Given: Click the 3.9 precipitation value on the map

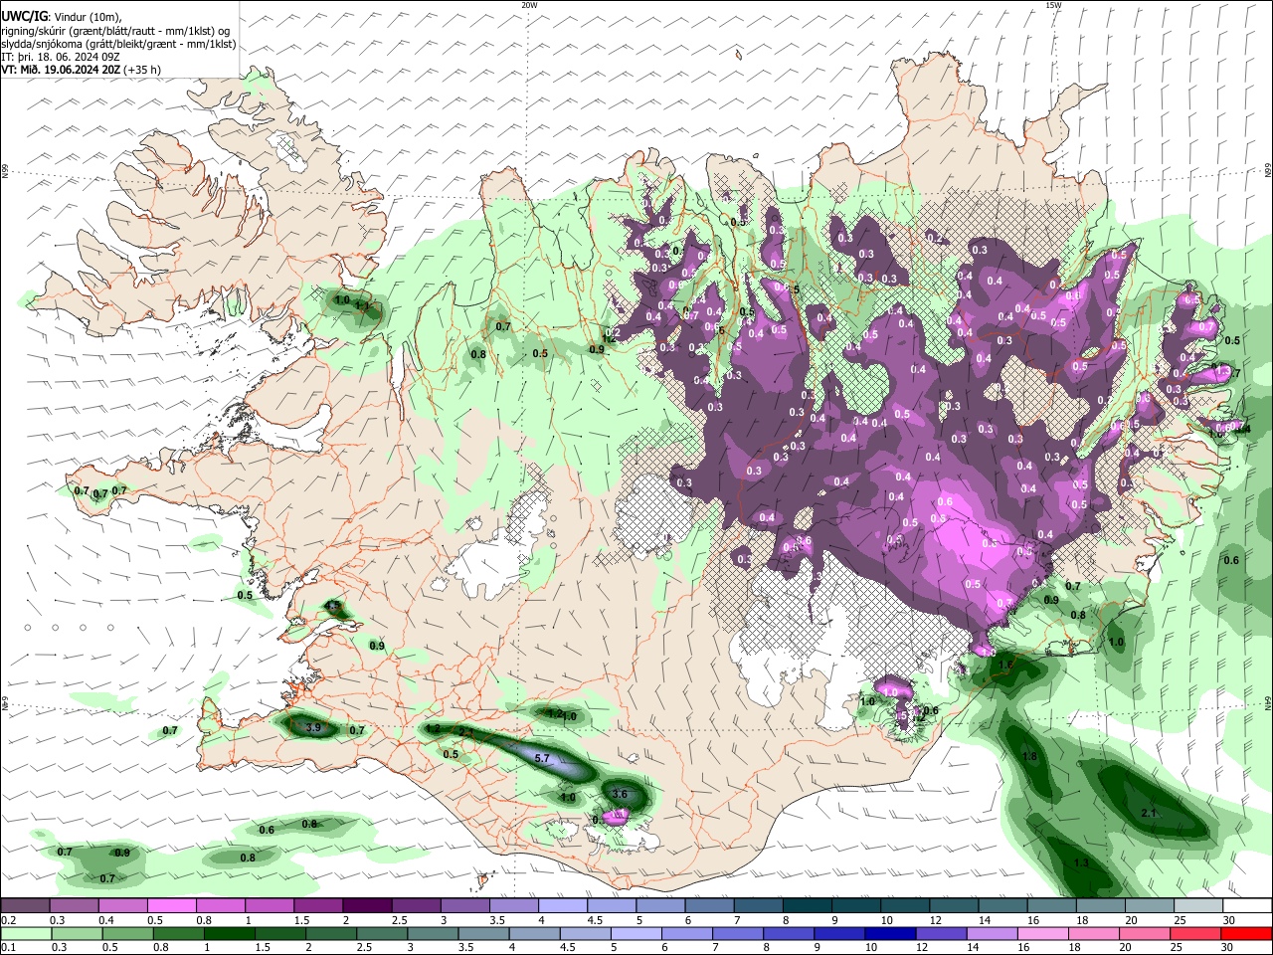Looking at the screenshot, I should pyautogui.click(x=313, y=728).
